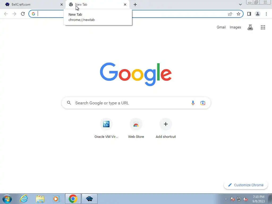
Task: Select the New Tab tab
Action: [97, 5]
